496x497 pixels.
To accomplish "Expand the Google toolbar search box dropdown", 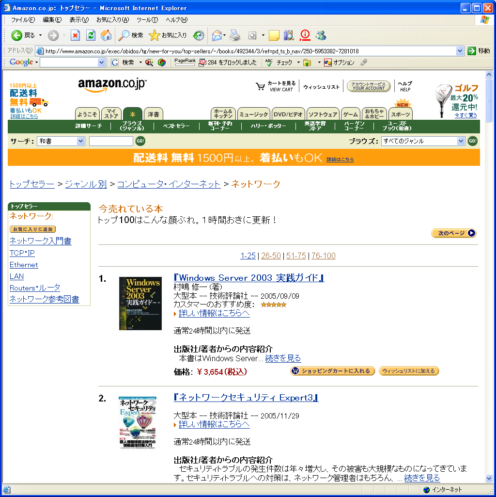I will (x=101, y=63).
